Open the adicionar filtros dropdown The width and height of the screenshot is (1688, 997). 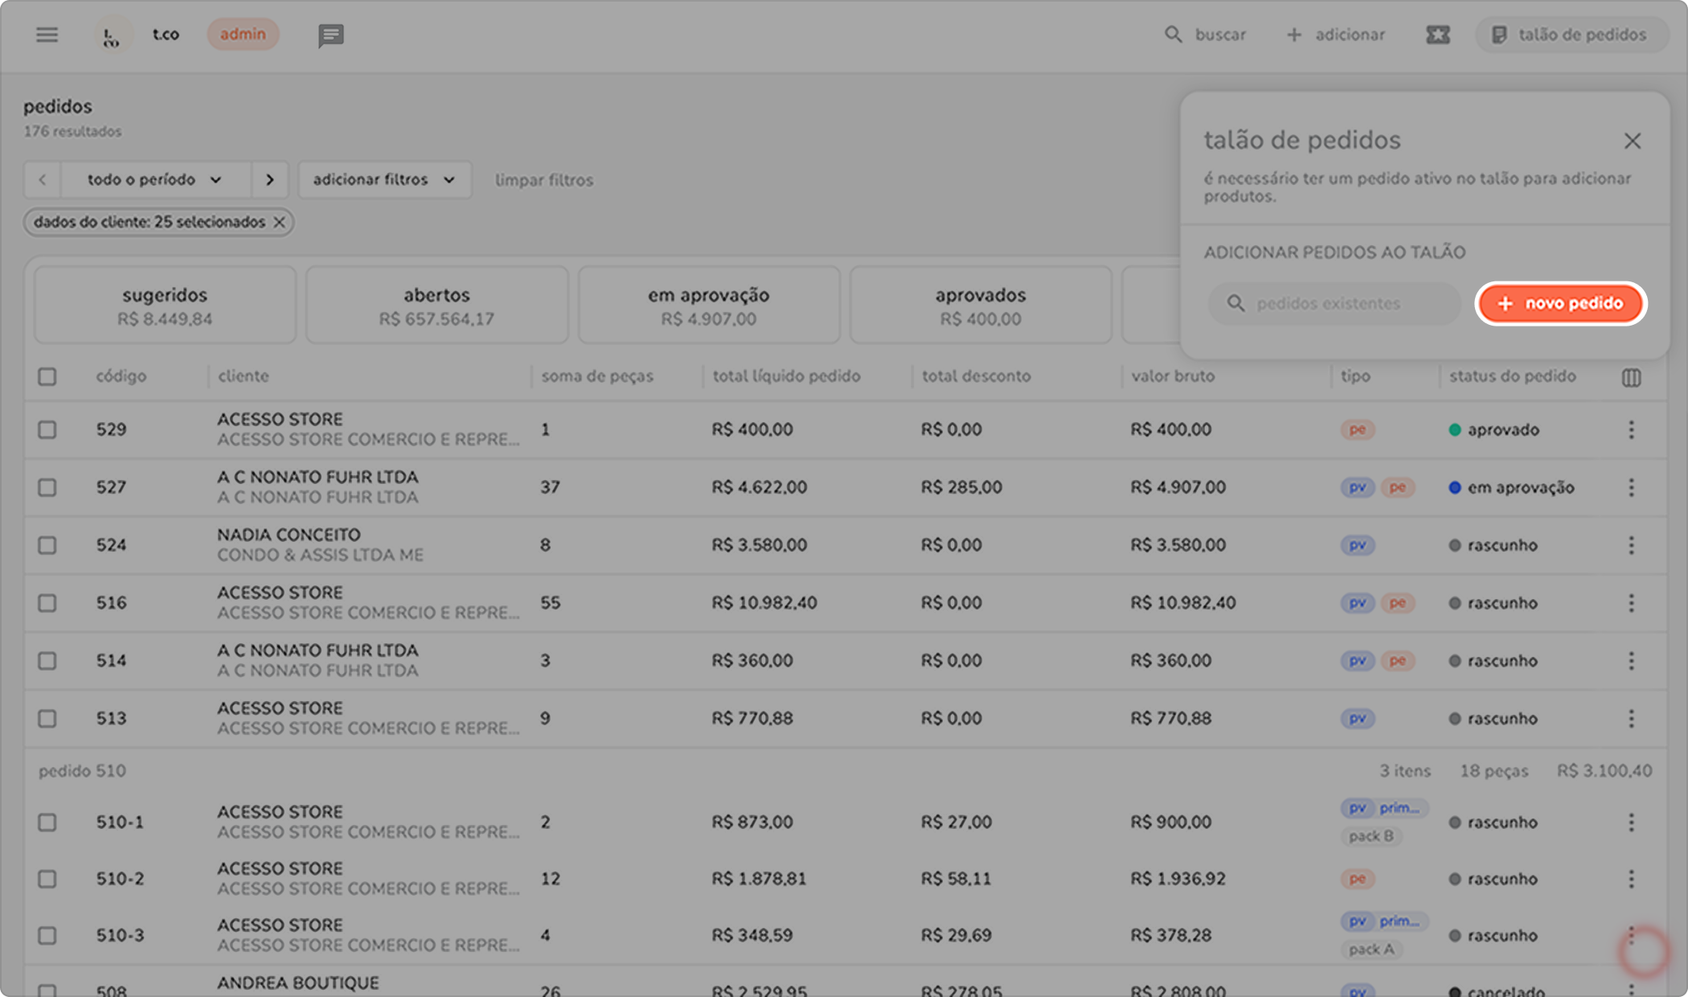pos(384,180)
